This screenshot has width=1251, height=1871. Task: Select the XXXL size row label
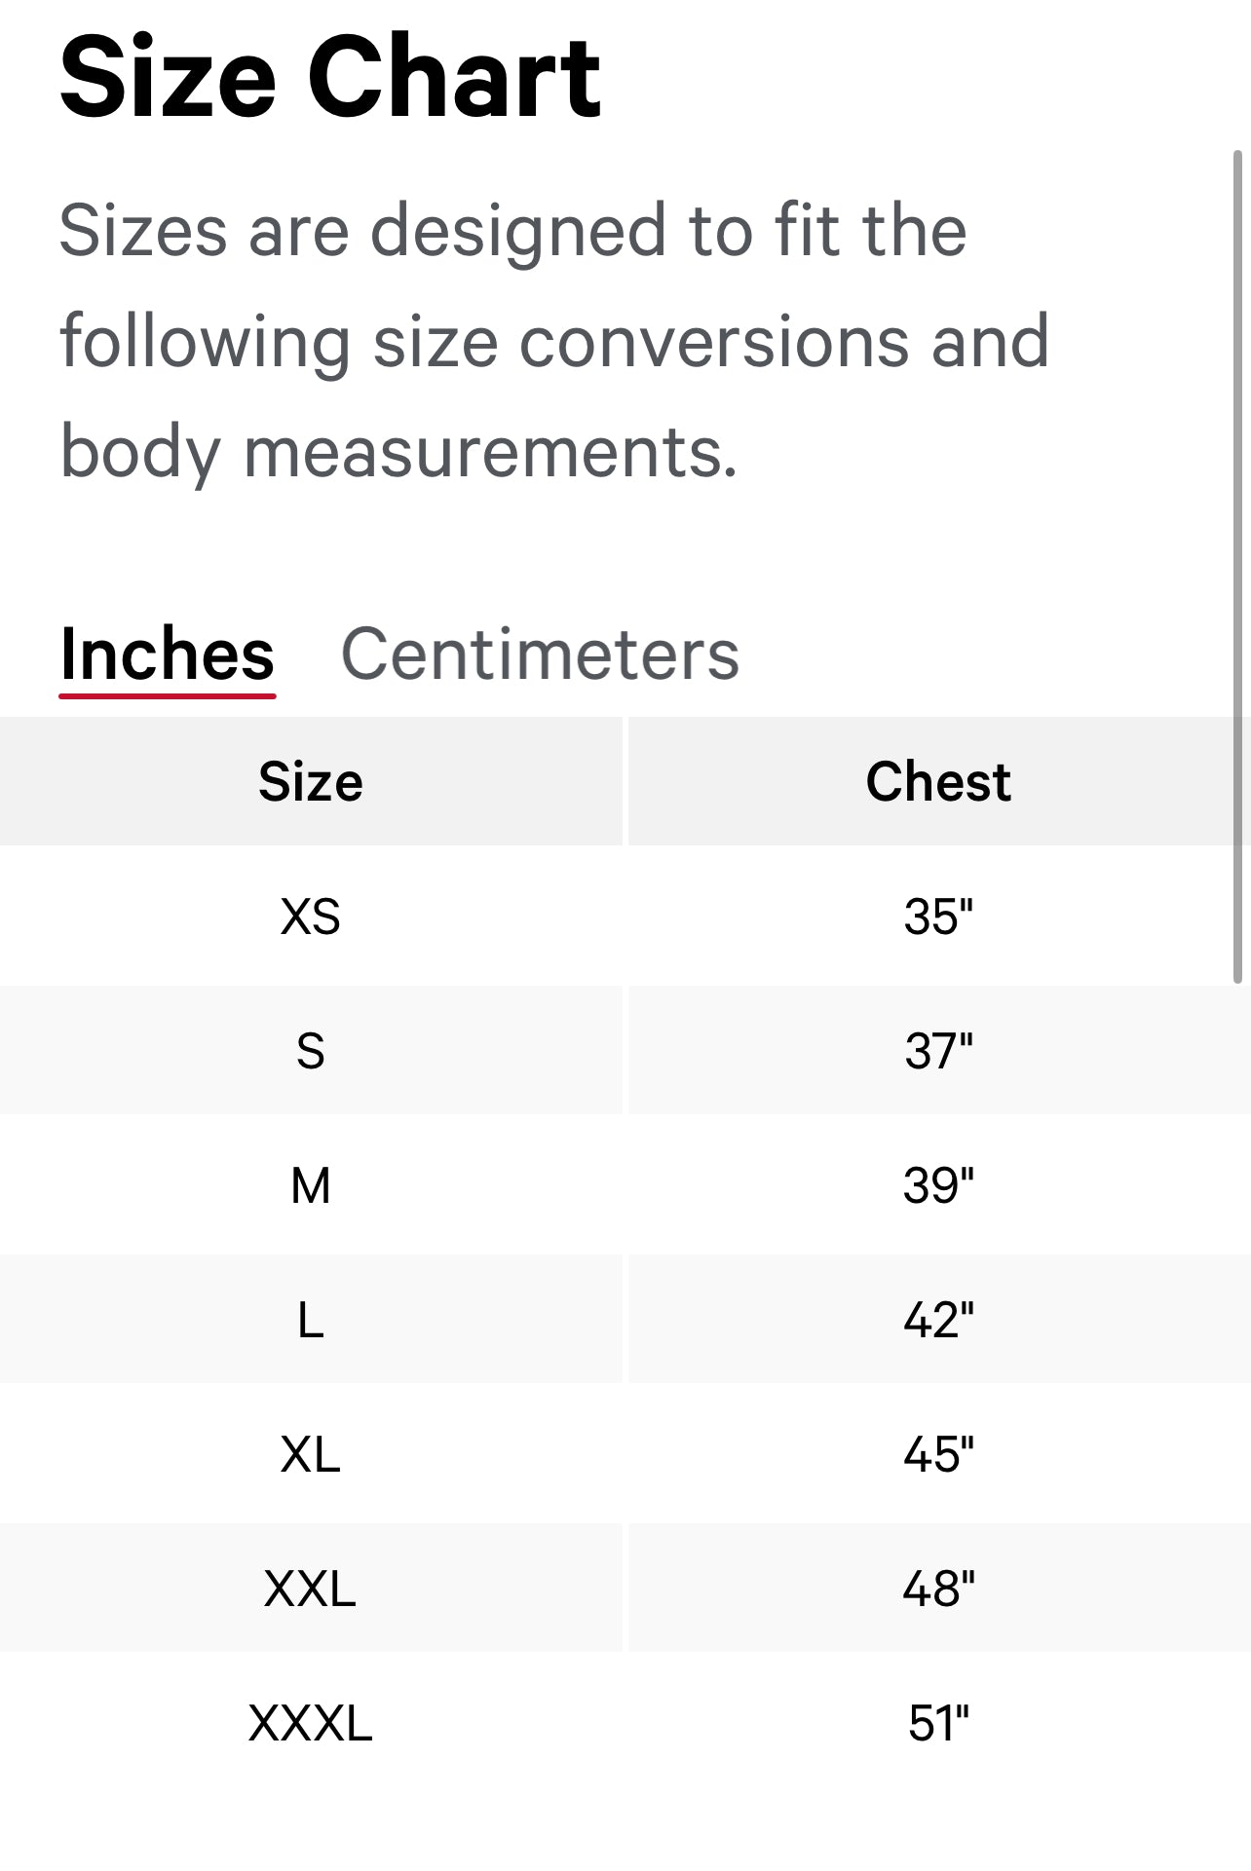pos(311,1723)
